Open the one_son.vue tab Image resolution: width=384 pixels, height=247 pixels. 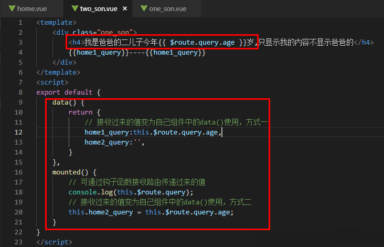[167, 9]
